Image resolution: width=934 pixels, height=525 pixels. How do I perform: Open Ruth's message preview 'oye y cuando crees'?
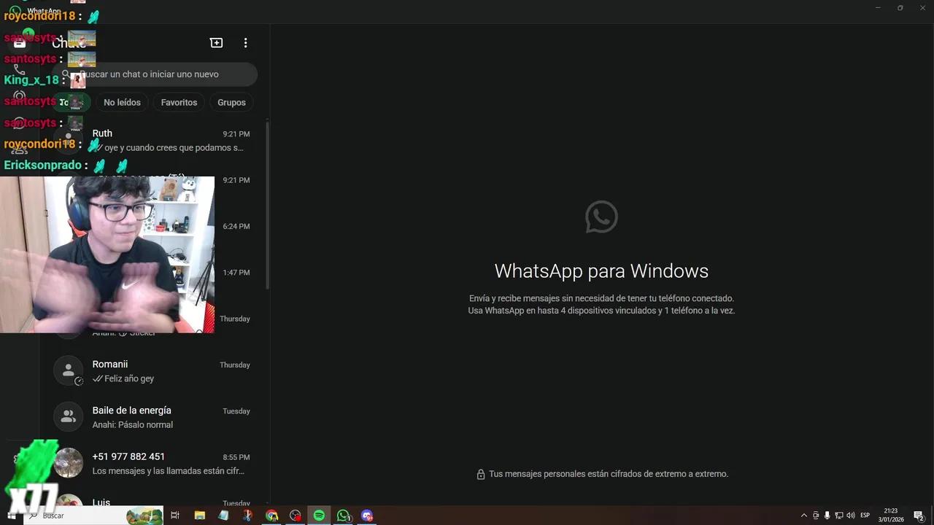click(173, 148)
